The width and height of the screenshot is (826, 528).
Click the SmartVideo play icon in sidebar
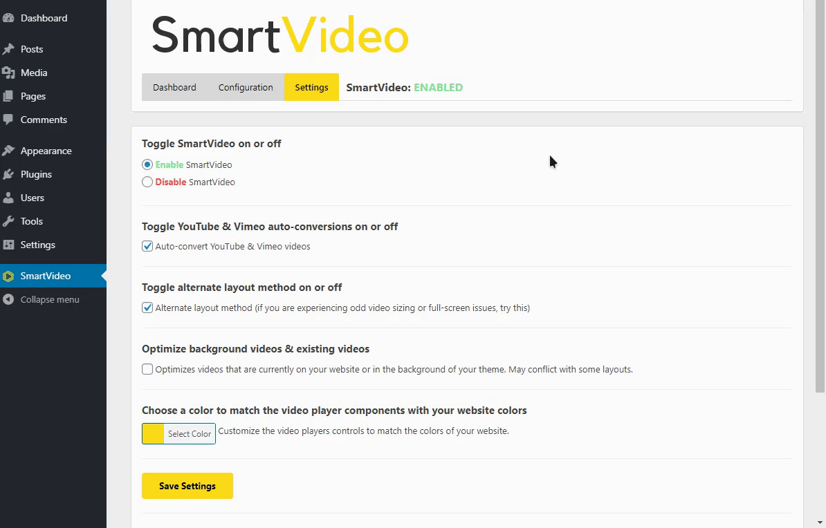pyautogui.click(x=8, y=276)
